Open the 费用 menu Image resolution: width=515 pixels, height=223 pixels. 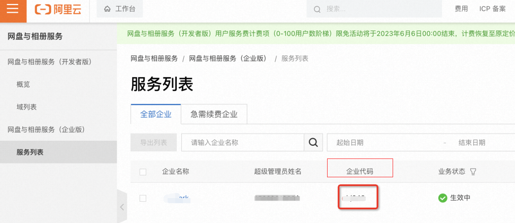(x=461, y=9)
